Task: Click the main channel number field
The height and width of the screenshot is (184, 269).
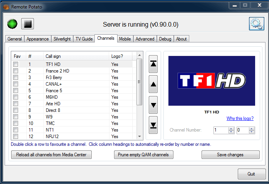Action: point(221,130)
